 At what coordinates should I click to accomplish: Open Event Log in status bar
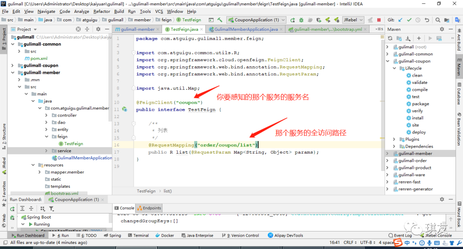[400, 235]
